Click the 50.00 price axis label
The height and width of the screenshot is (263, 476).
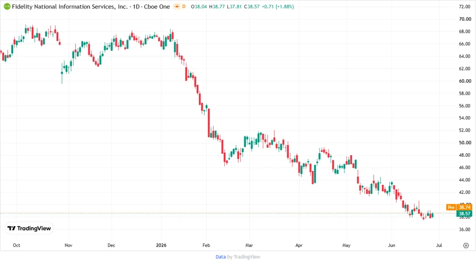[x=465, y=143]
